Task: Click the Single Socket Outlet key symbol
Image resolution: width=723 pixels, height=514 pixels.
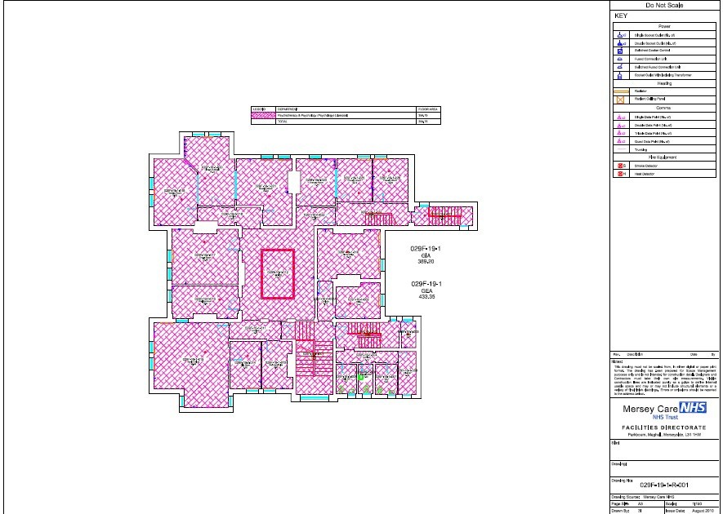Action: click(618, 35)
